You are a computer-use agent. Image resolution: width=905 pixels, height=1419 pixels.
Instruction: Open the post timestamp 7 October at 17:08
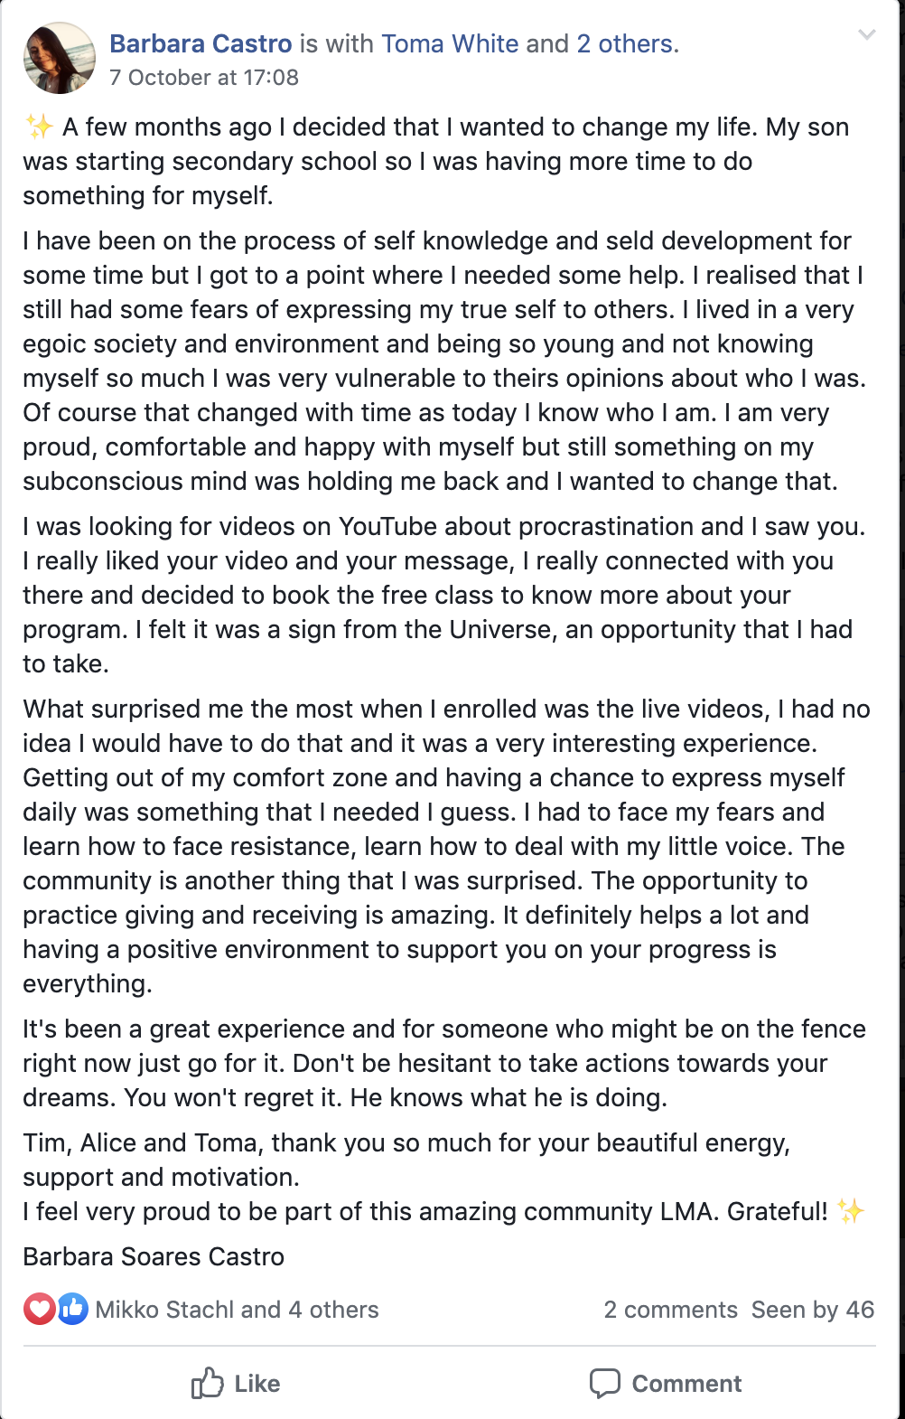pos(204,78)
